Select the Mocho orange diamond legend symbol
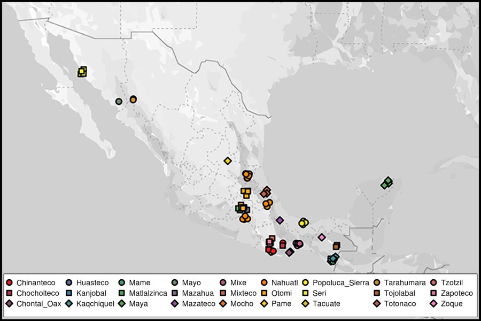481x321 pixels. pos(223,303)
